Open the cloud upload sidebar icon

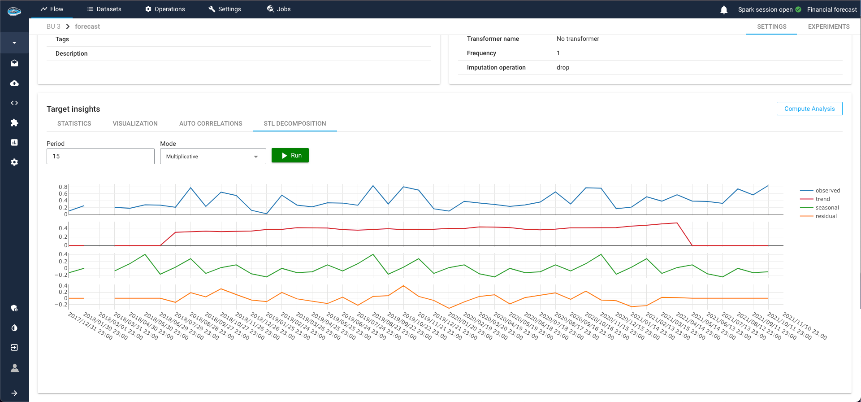14,83
